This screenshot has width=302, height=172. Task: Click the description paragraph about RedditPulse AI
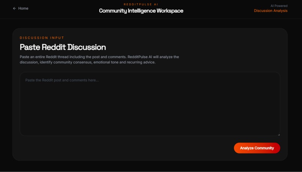99,59
